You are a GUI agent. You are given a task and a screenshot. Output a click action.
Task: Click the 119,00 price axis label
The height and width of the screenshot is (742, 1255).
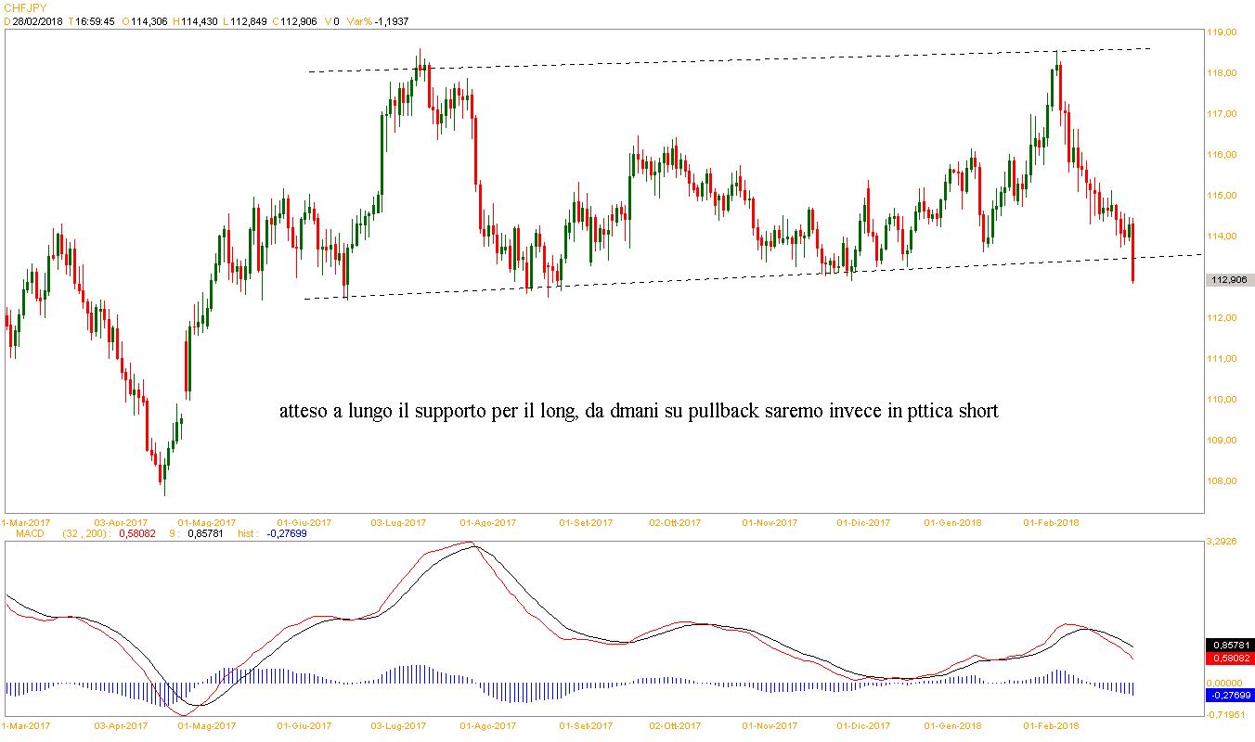pos(1223,32)
